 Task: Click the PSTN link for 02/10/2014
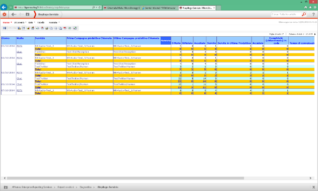tap(19, 58)
